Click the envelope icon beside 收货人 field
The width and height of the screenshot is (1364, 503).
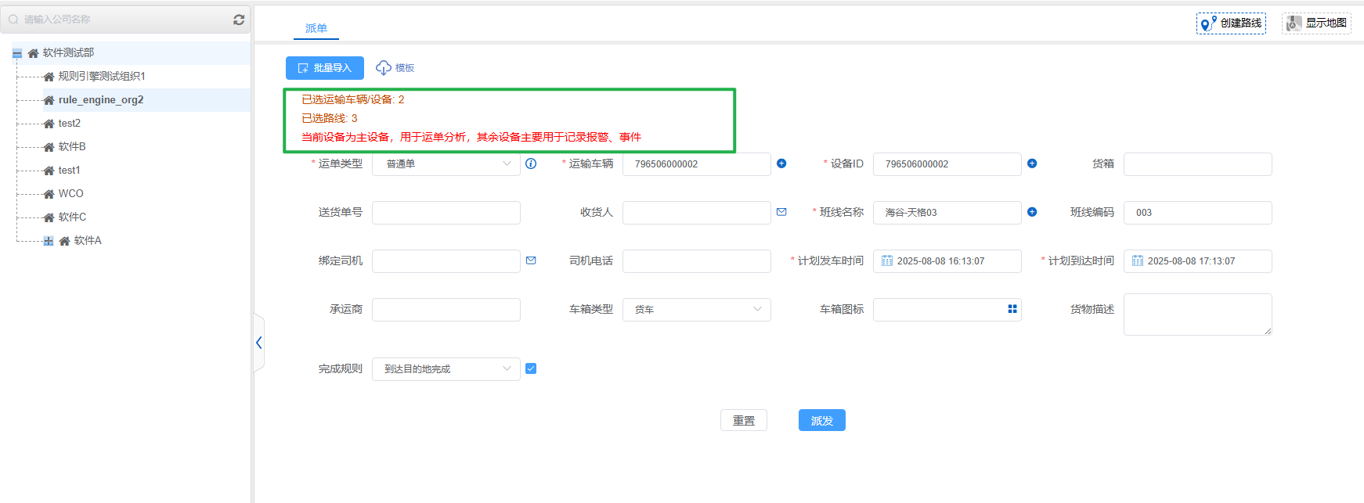click(x=781, y=212)
